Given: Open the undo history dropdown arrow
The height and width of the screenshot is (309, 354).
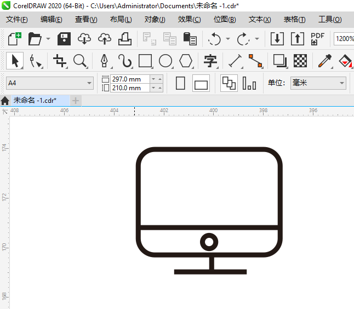Looking at the screenshot, I should coord(228,39).
